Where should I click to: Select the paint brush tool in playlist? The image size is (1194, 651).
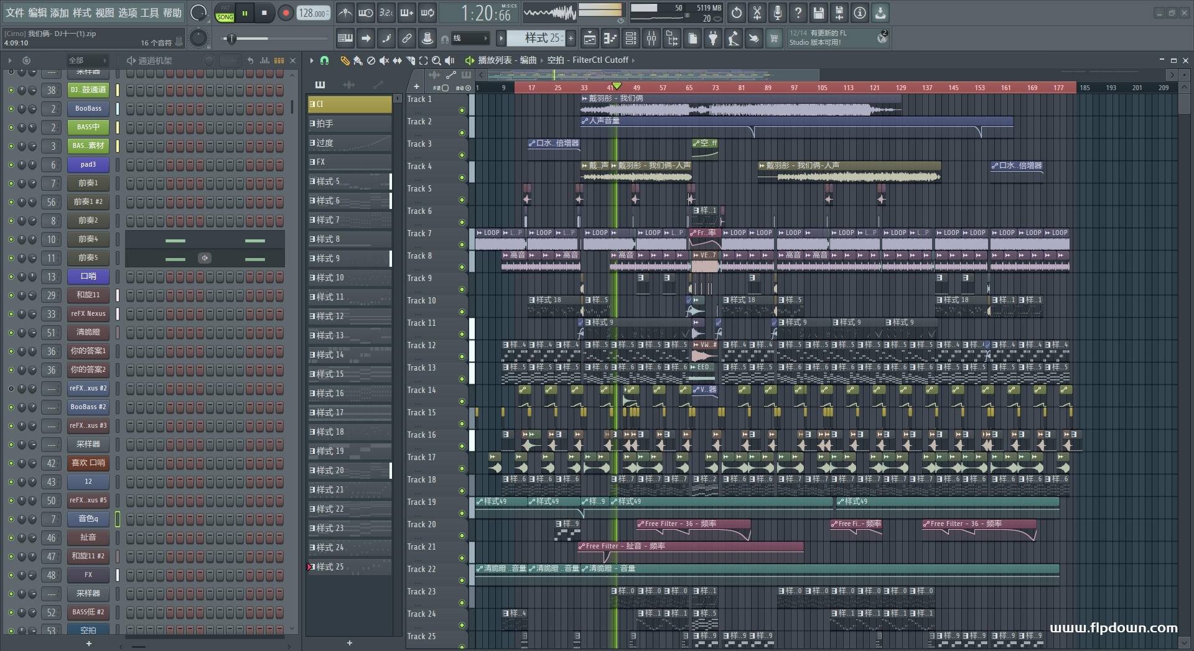(358, 60)
